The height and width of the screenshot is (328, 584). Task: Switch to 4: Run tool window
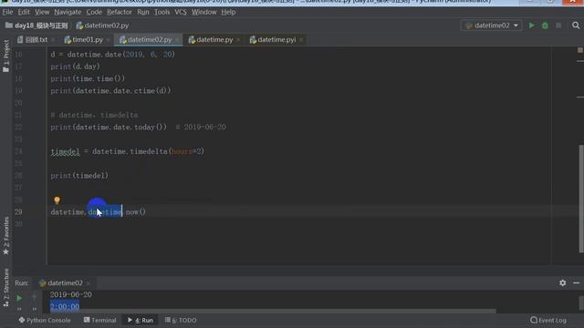tap(141, 320)
